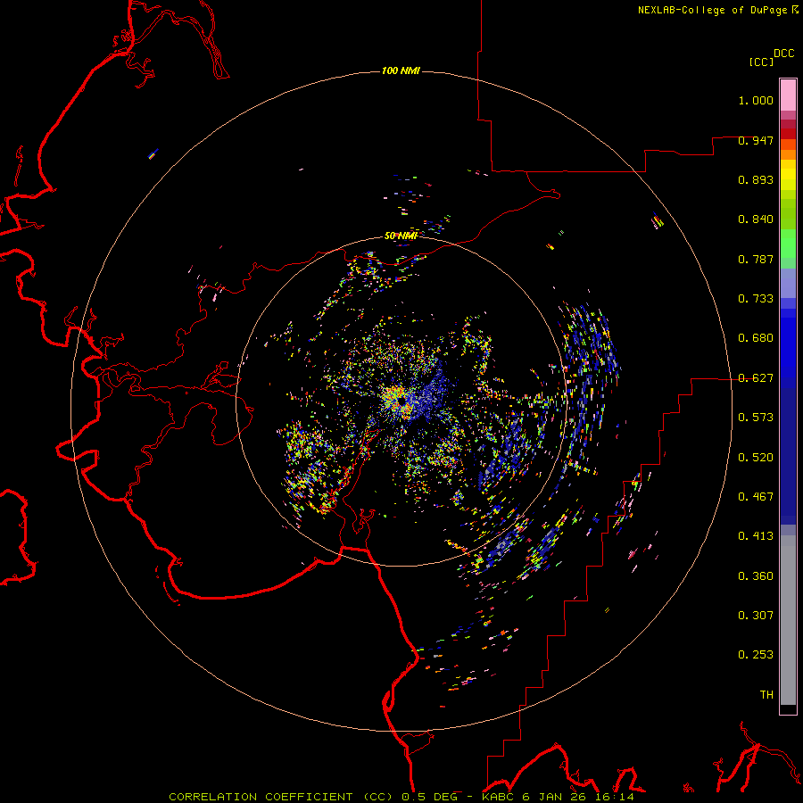Click the 0.520 scale value
803x803 pixels.
tap(756, 457)
